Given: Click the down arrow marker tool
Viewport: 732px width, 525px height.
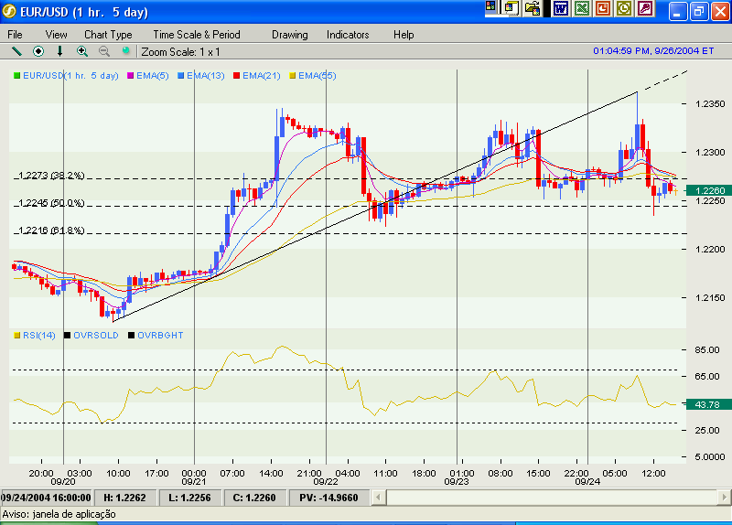Looking at the screenshot, I should [x=59, y=51].
